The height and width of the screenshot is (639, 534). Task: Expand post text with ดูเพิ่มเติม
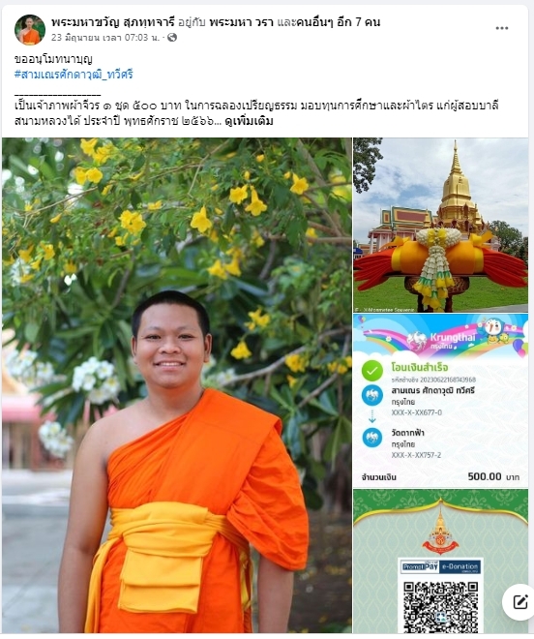[x=249, y=121]
